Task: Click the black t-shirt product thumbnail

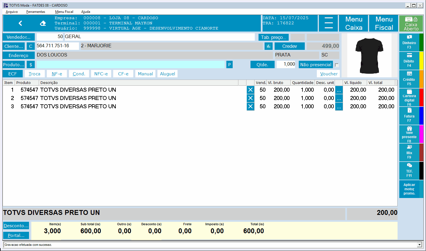Action: pos(369,56)
